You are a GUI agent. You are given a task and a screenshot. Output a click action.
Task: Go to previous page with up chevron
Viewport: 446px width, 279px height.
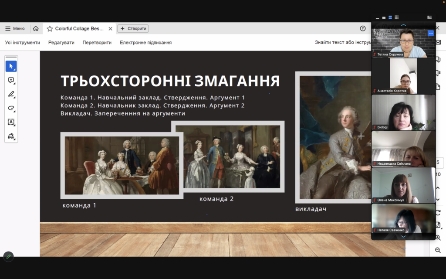coord(438,188)
